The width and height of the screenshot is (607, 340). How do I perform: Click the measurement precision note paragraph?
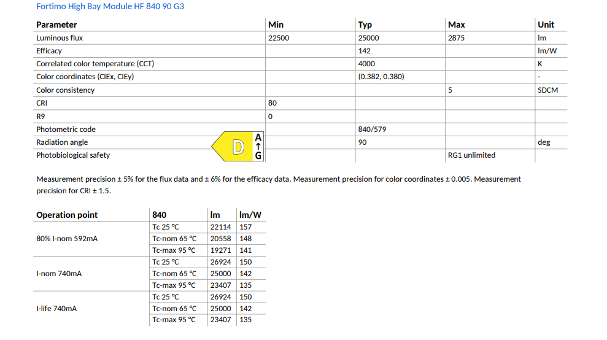[279, 185]
